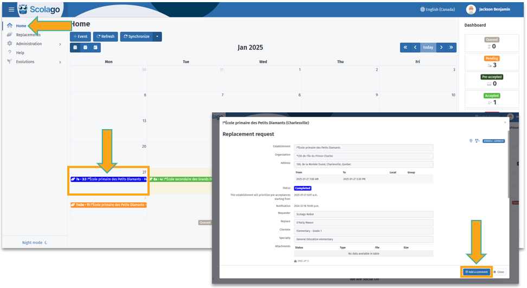Switch to day calendar view icon

click(95, 47)
